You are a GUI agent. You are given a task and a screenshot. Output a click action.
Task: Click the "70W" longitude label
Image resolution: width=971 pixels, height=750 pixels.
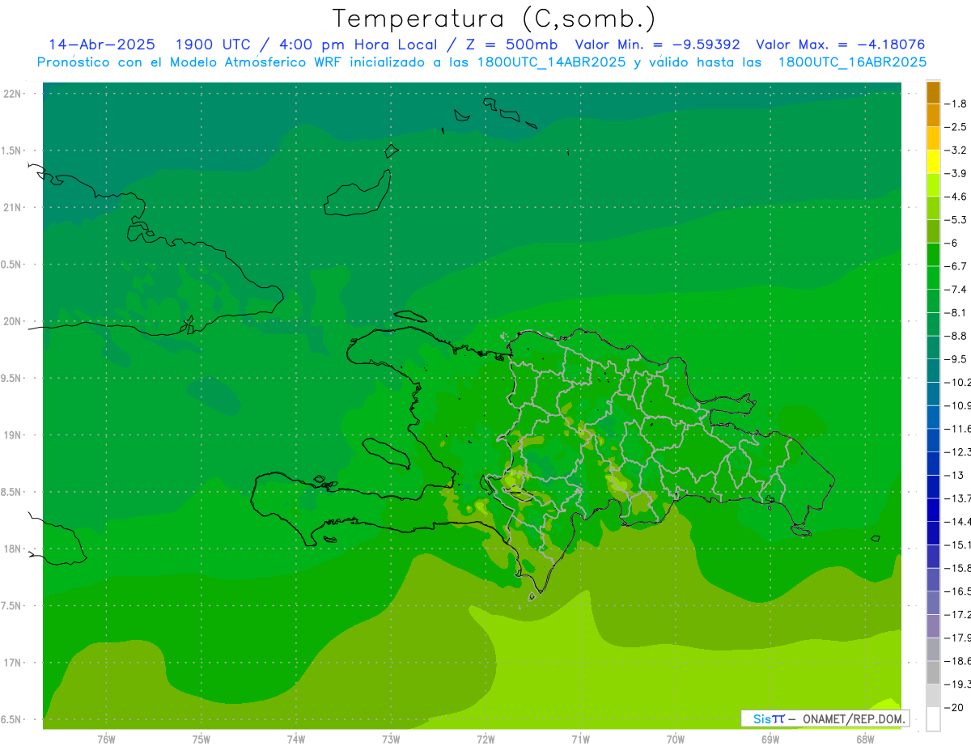pos(676,739)
